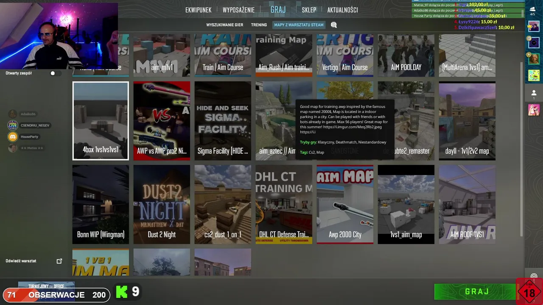This screenshot has width=543, height=305.
Task: Click the HouseParty Discord avatar
Action: tap(13, 137)
